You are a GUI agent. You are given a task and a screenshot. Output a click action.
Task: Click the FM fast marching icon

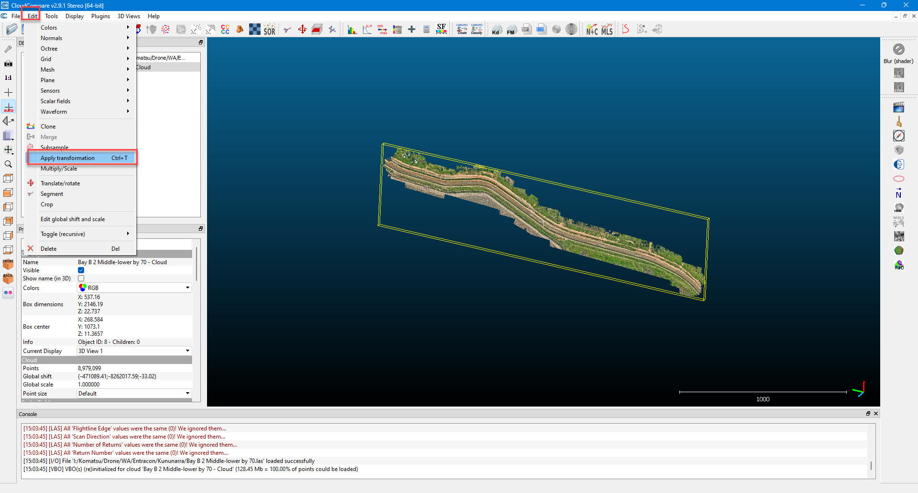(x=512, y=30)
